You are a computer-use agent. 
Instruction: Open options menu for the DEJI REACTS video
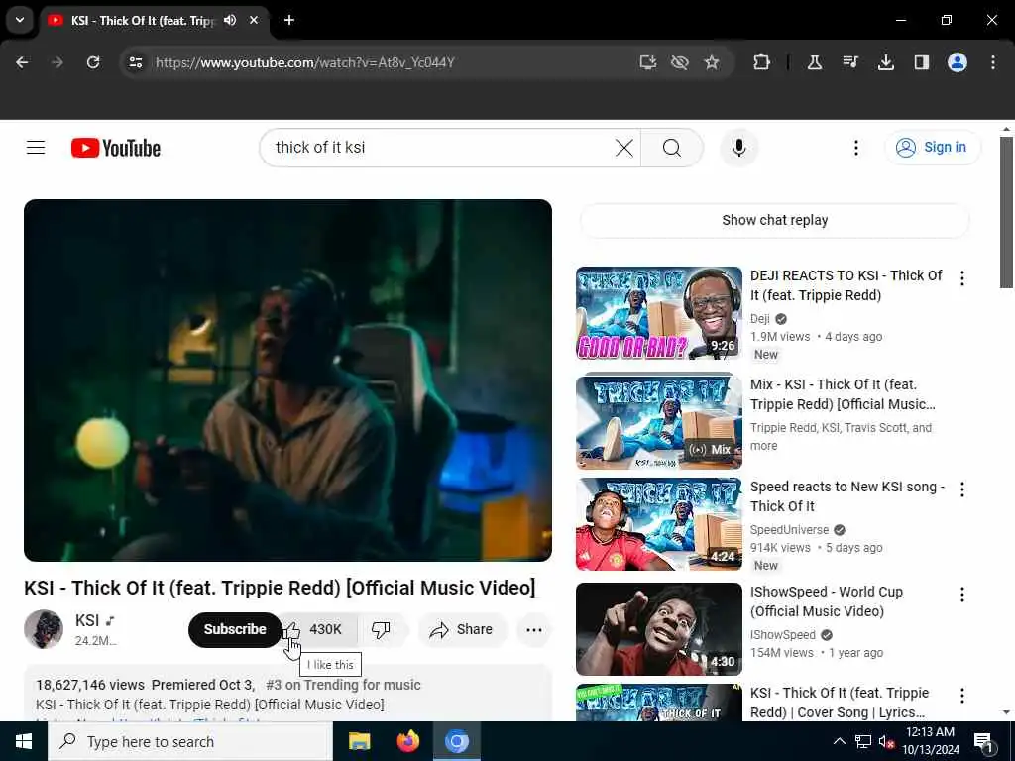pyautogui.click(x=962, y=278)
